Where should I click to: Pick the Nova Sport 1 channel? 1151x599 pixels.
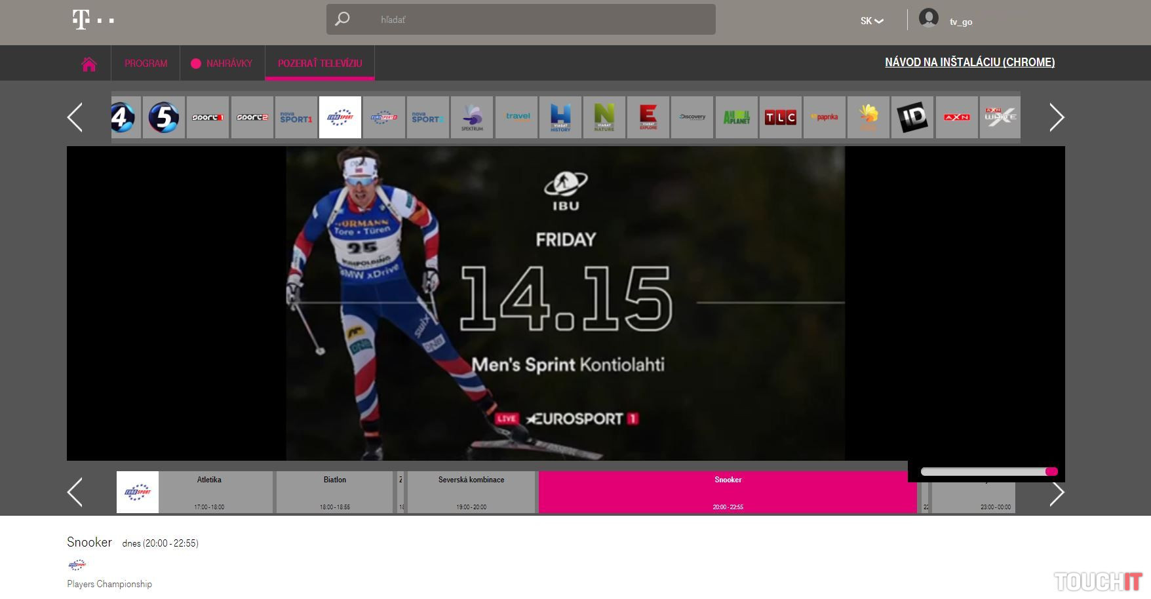tap(296, 117)
